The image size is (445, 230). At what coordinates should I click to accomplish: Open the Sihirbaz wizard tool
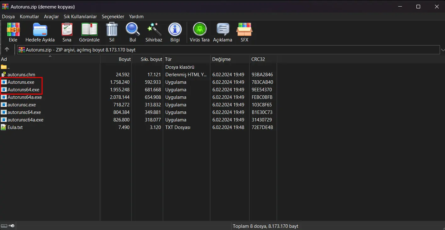[154, 29]
